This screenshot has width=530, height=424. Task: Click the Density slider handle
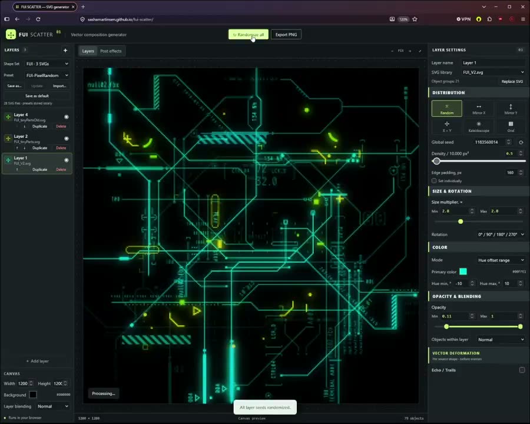pyautogui.click(x=437, y=161)
